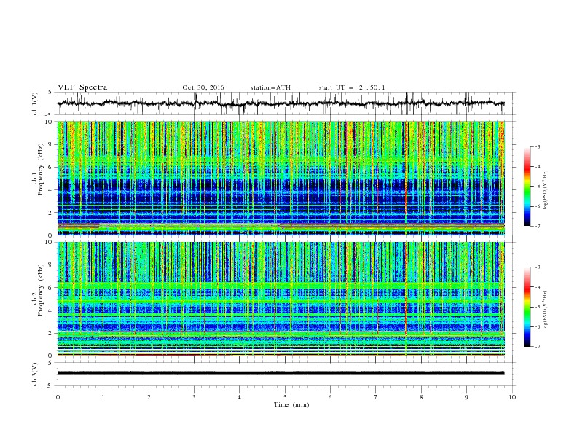577x446 pixels.
Task: Click the time axis tick label '1'
Action: click(x=103, y=397)
